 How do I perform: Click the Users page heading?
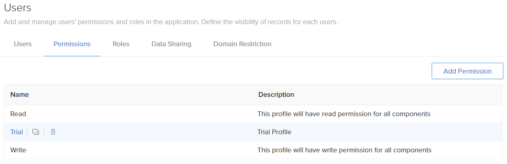(x=17, y=7)
